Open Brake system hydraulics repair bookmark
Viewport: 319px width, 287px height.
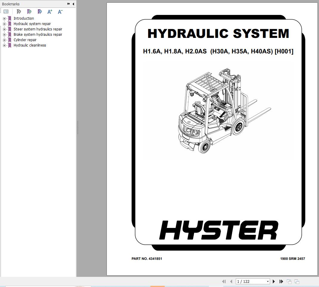pyautogui.click(x=38, y=35)
